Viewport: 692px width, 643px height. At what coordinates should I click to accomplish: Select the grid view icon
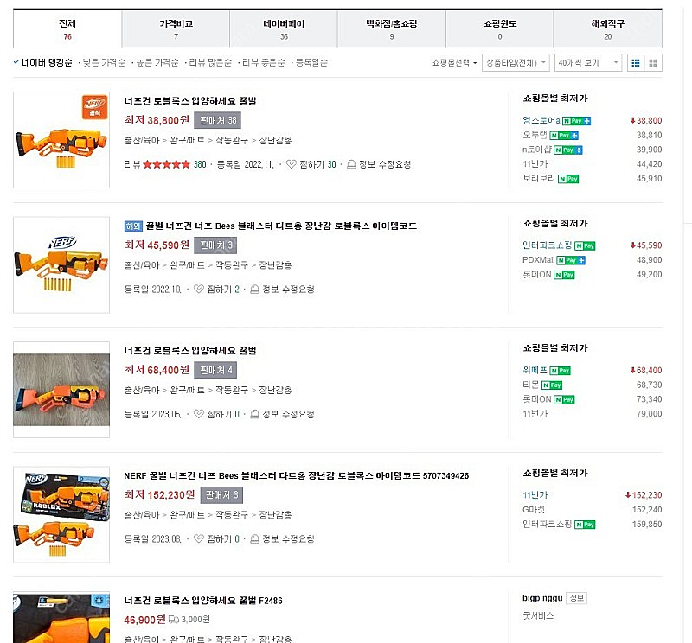click(x=652, y=62)
